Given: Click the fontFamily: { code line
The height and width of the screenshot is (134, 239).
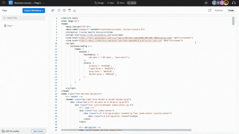Looking at the screenshot, I should tap(91, 55).
